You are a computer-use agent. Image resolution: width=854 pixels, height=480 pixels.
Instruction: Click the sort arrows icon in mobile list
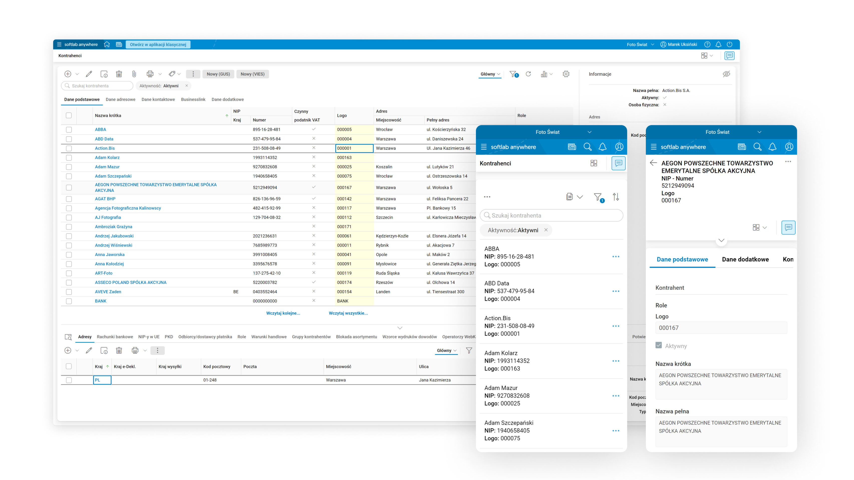616,197
